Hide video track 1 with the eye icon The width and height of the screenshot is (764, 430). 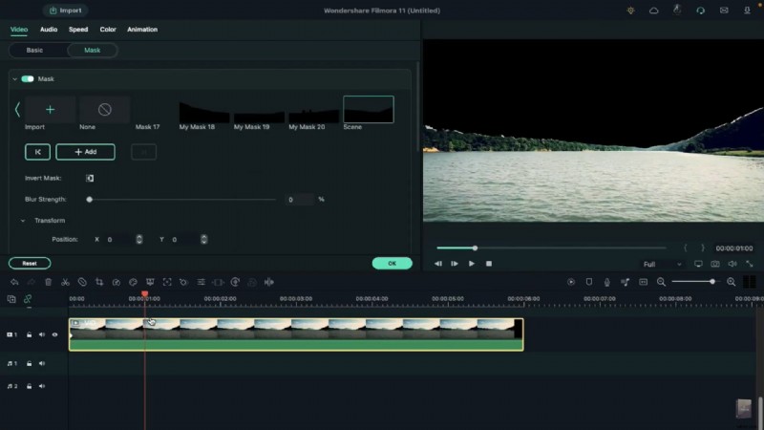54,334
